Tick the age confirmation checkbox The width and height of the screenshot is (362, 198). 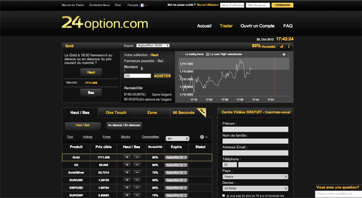point(223,196)
